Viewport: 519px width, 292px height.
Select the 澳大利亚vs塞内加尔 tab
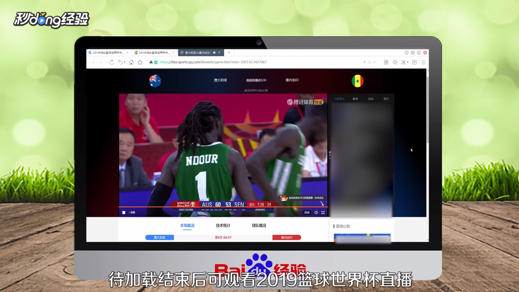(199, 52)
